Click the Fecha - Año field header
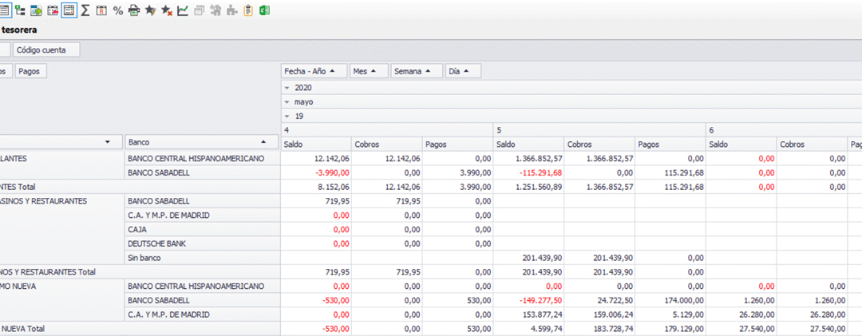Screen dimensions: 862x336 314,71
